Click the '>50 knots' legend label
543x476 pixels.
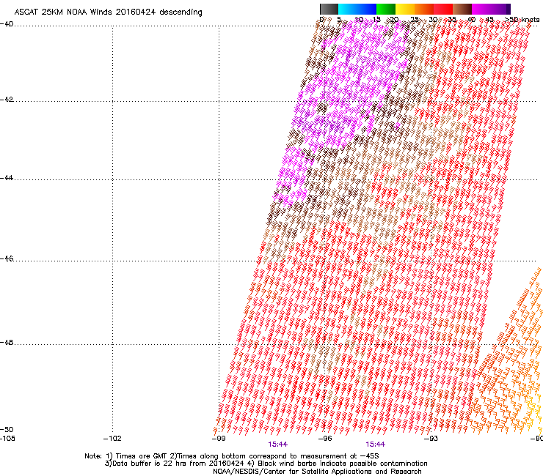tap(522, 20)
